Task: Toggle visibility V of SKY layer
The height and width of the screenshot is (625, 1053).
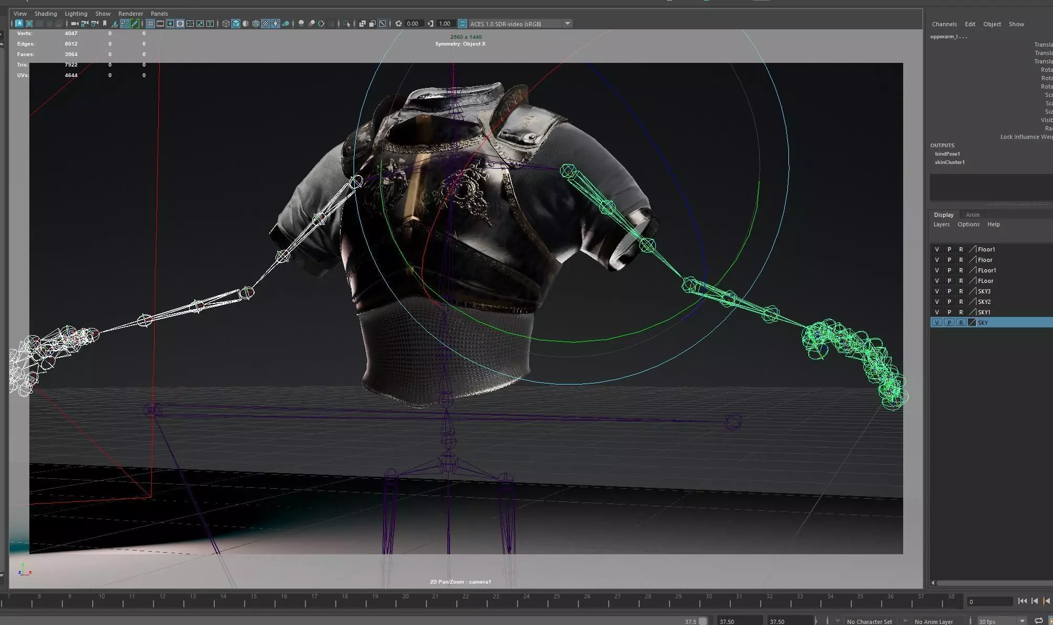Action: pos(937,323)
